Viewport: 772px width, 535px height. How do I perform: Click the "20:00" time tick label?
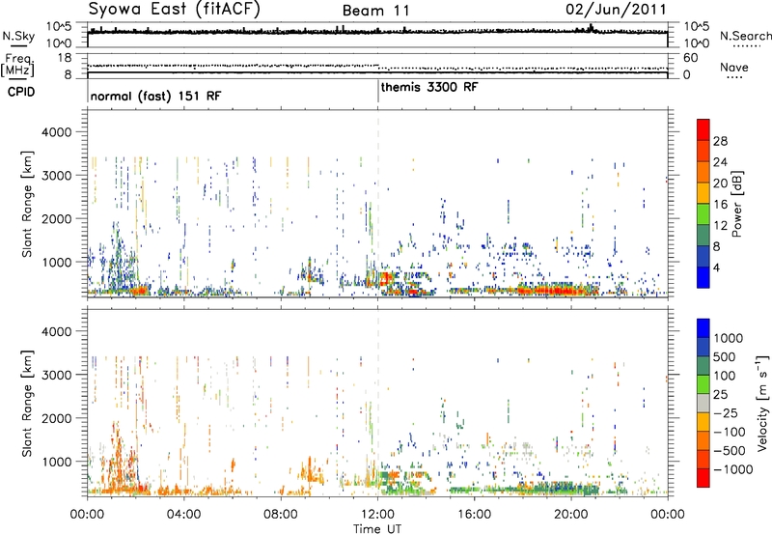(x=571, y=515)
